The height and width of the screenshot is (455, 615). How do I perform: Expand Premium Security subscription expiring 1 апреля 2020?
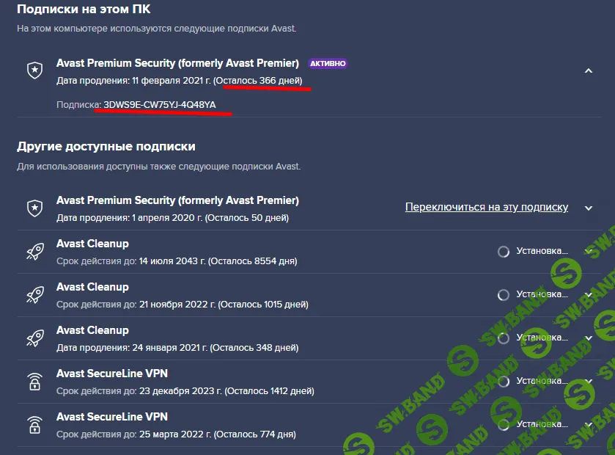point(588,208)
